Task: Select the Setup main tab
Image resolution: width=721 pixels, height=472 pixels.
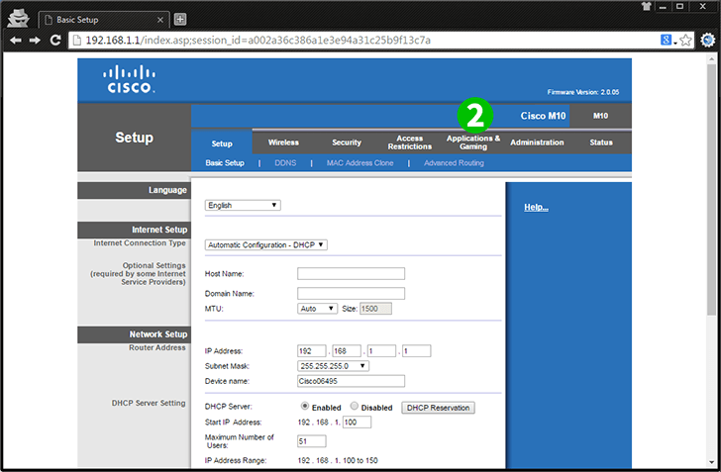Action: pos(222,143)
